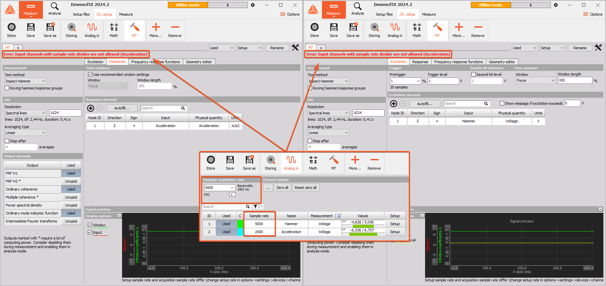Open Math module in left window

pyautogui.click(x=114, y=30)
